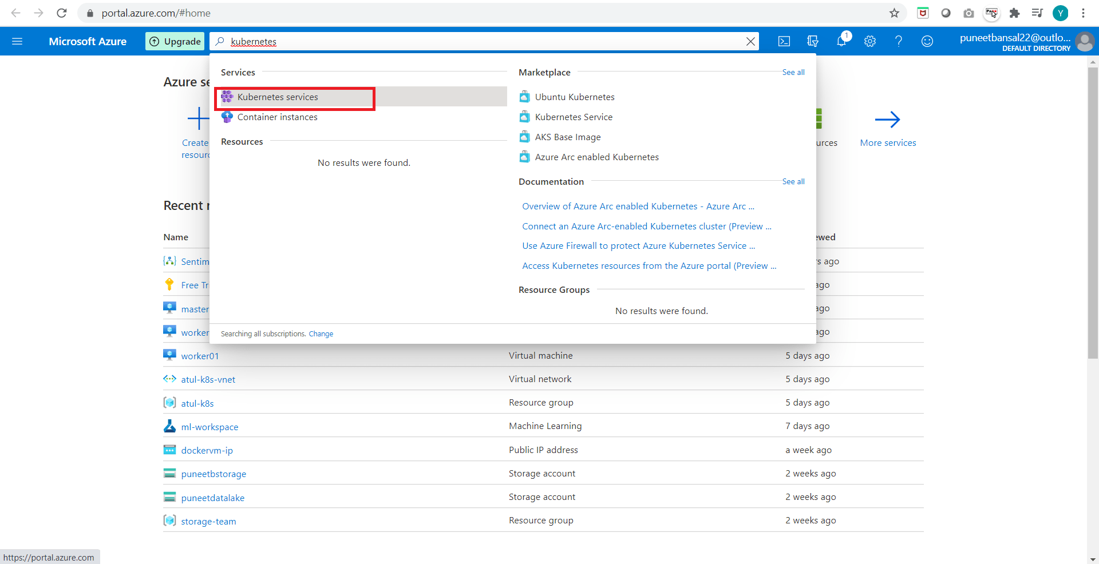Open Azure Cloud Shell icon

(784, 41)
